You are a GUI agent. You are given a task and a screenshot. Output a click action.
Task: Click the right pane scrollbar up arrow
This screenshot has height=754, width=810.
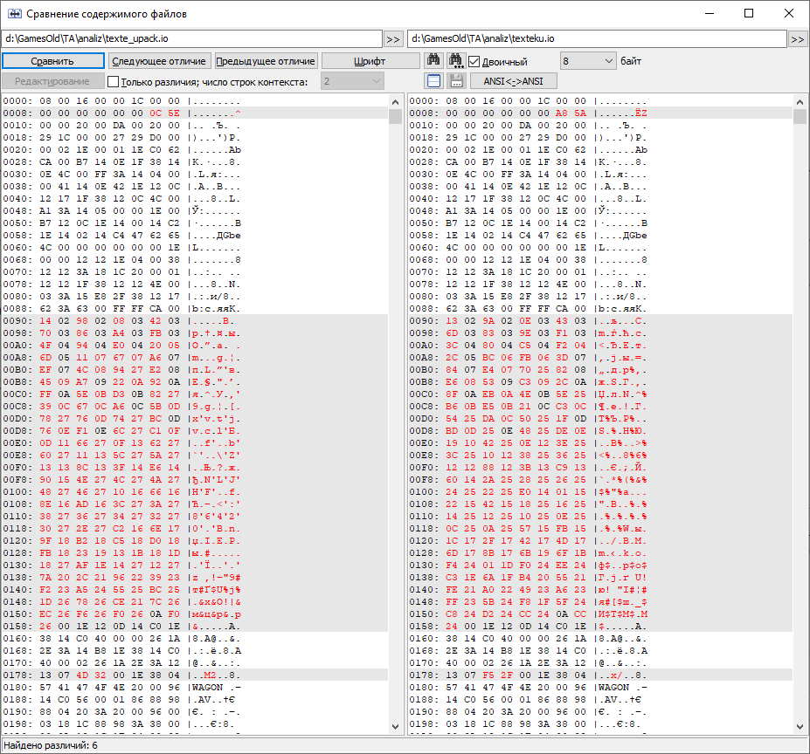[800, 102]
